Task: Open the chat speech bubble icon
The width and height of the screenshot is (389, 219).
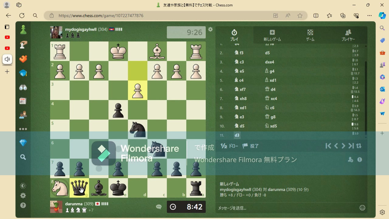Action: (x=159, y=206)
